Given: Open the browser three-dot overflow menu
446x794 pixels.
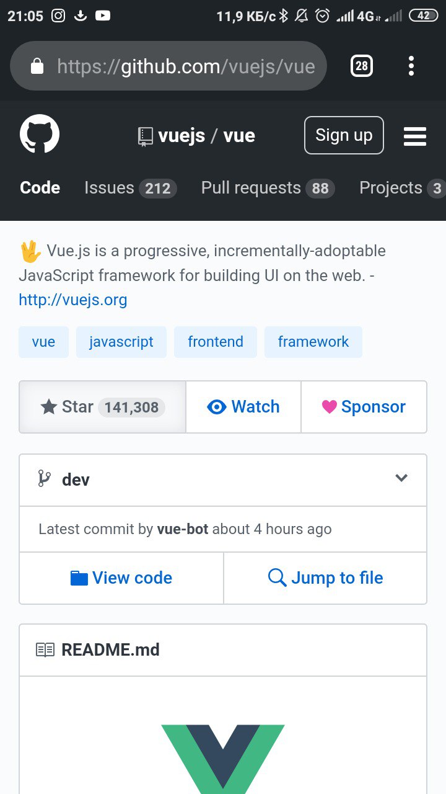Looking at the screenshot, I should (x=411, y=66).
